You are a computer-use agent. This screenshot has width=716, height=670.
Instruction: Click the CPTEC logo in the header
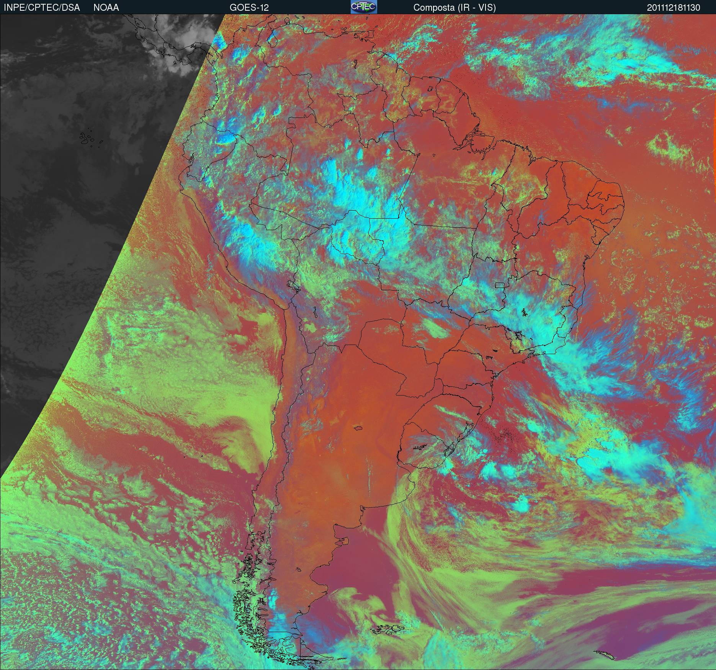coord(364,7)
